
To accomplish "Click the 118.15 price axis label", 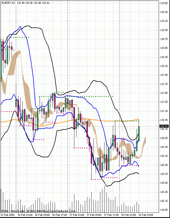I will click(164, 66).
